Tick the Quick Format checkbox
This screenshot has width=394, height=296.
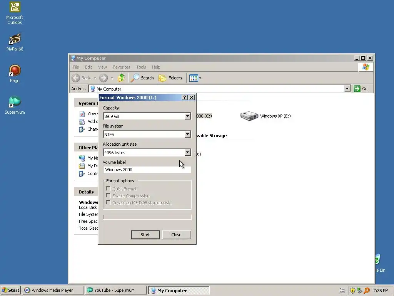[x=108, y=189]
